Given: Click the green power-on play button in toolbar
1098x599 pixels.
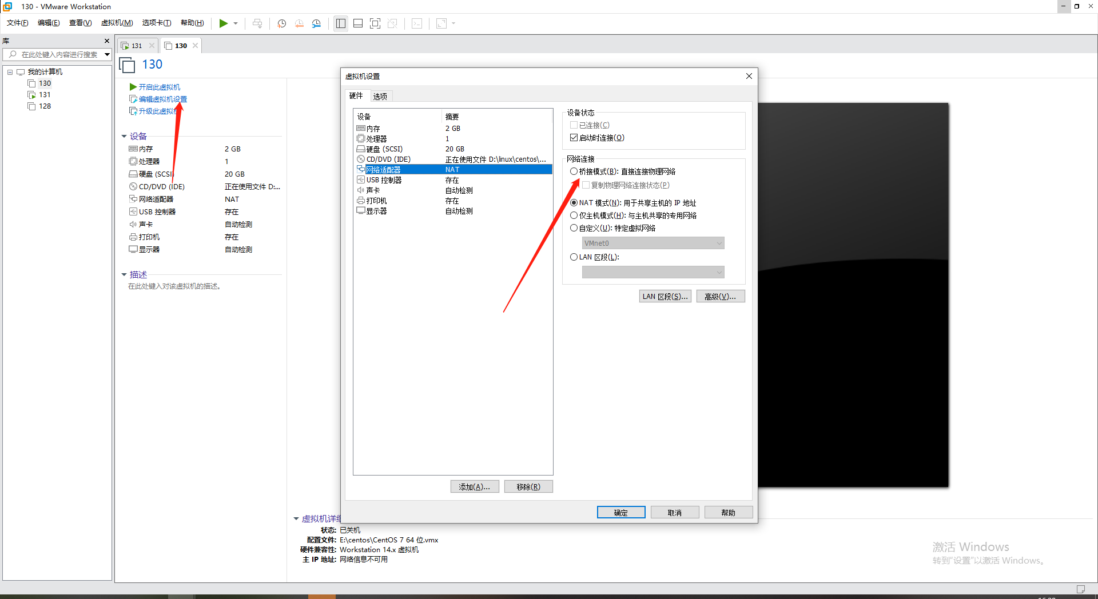Looking at the screenshot, I should click(223, 23).
